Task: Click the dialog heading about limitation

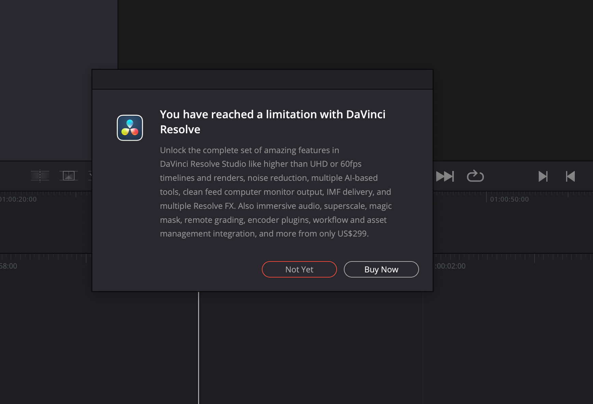Action: 272,122
